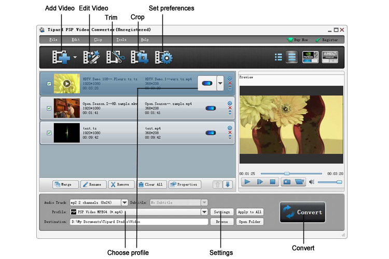Click the Buy Now link

coord(298,40)
